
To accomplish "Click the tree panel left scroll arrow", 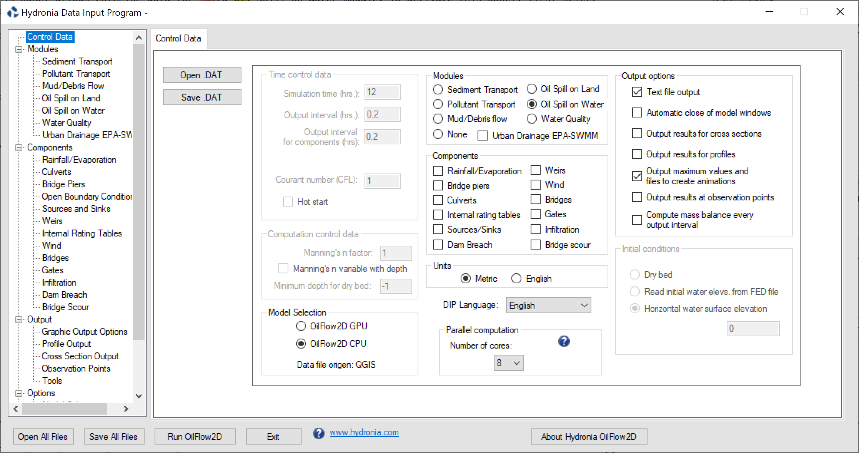I will tap(16, 409).
